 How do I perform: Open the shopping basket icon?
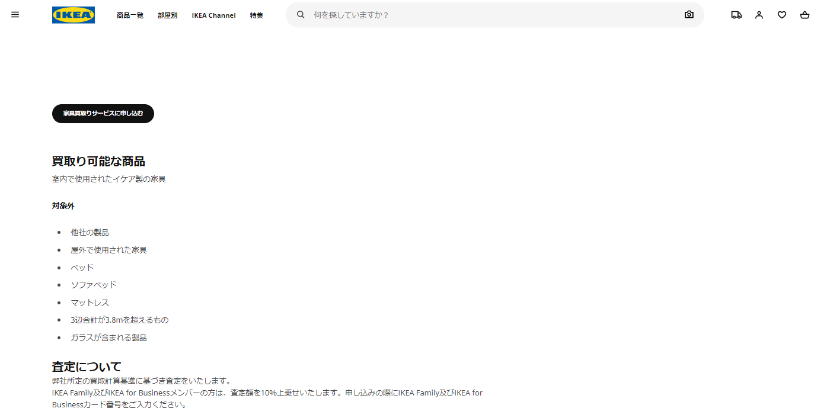[804, 15]
